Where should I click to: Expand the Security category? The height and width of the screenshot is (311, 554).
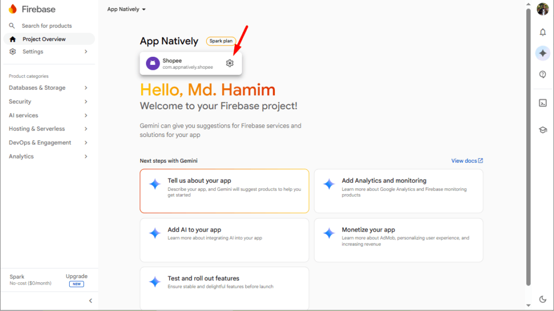coord(48,102)
